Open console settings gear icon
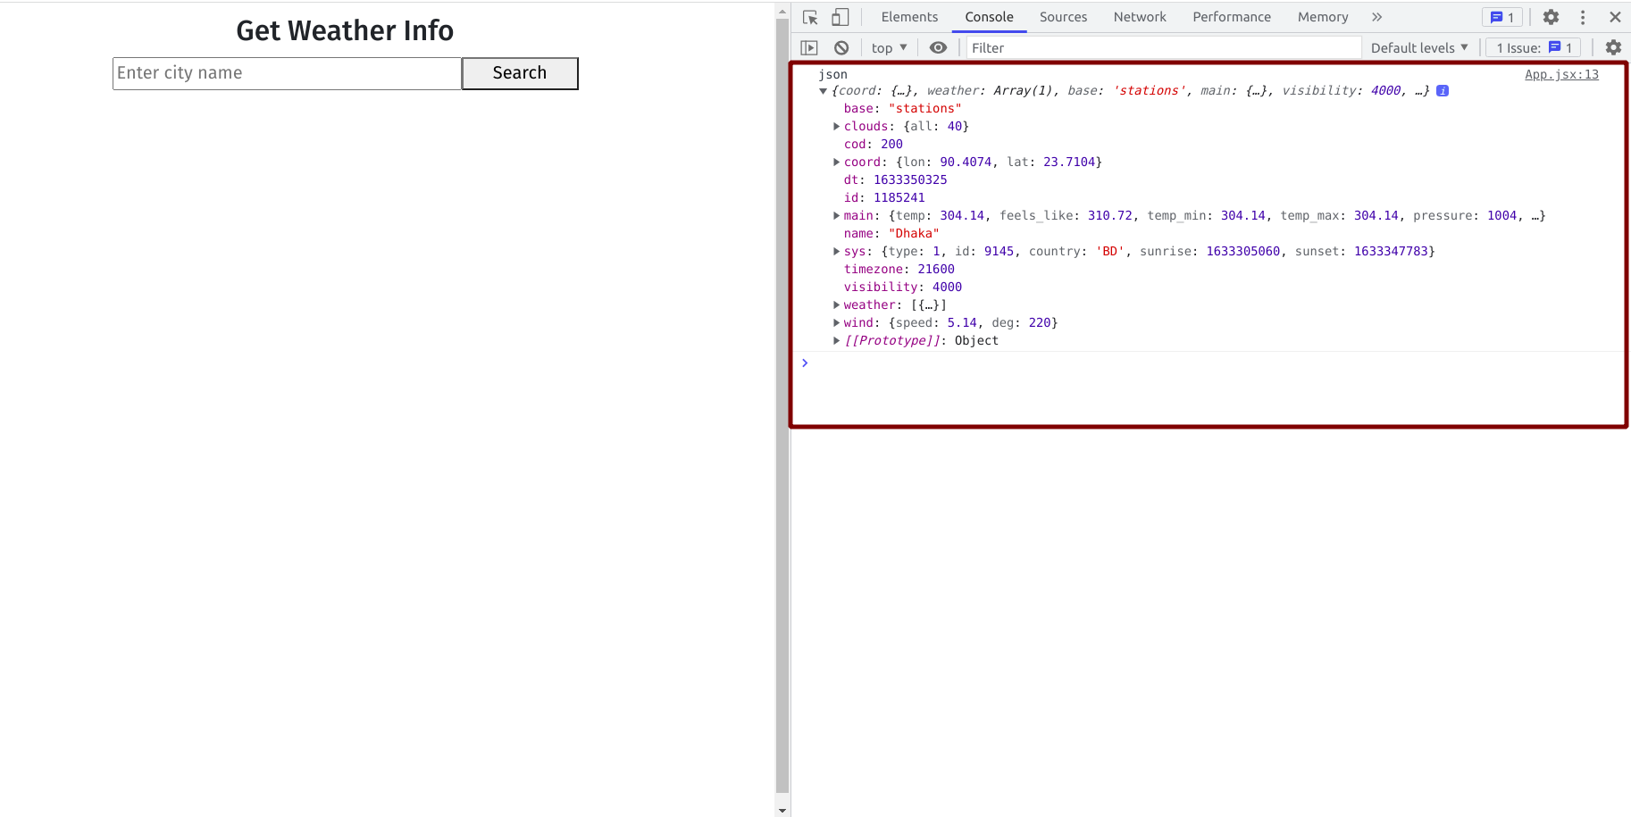 pyautogui.click(x=1613, y=47)
